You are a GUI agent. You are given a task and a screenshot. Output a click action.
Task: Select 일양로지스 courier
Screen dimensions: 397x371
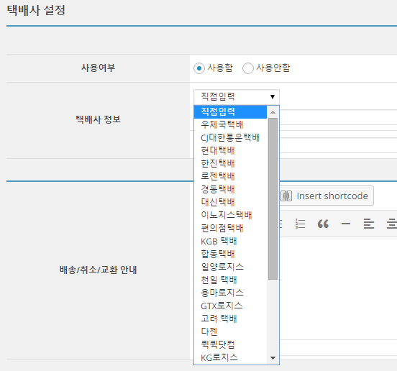[230, 267]
